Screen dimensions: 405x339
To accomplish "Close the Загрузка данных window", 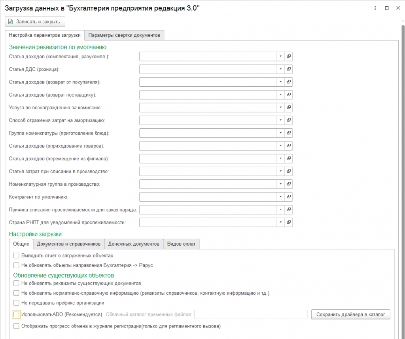I will [x=398, y=8].
